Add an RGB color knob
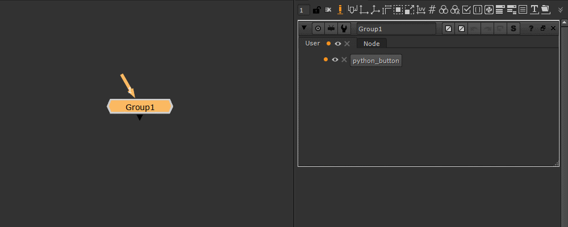The image size is (568, 227). pyautogui.click(x=444, y=10)
